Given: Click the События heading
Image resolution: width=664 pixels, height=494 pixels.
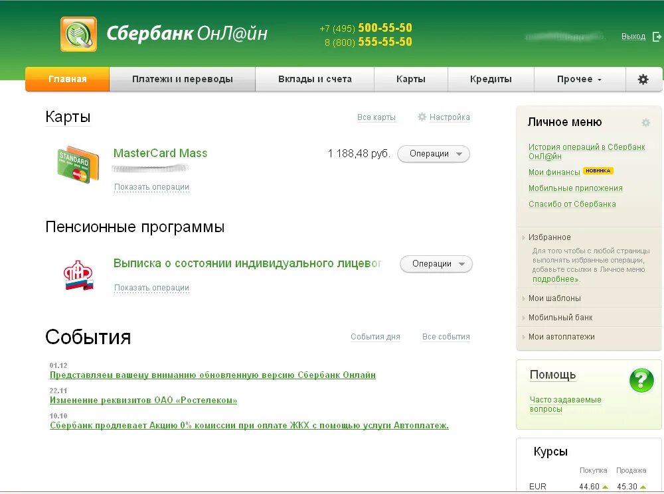Looking at the screenshot, I should (x=88, y=337).
